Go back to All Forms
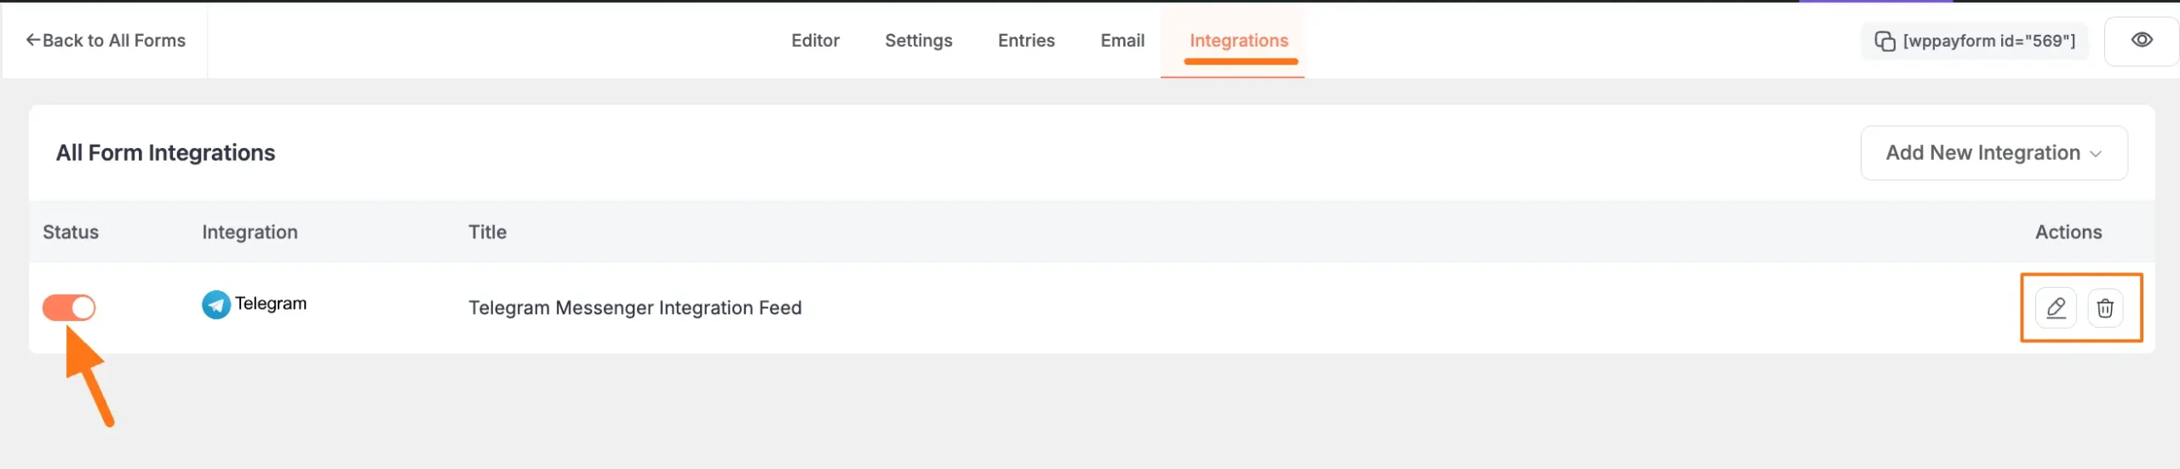The width and height of the screenshot is (2180, 469). [113, 40]
